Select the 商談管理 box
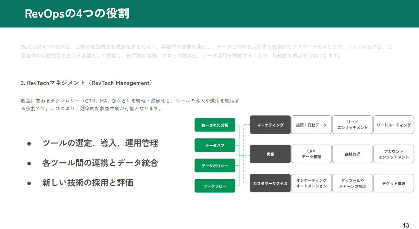The height and width of the screenshot is (229, 419). click(352, 154)
